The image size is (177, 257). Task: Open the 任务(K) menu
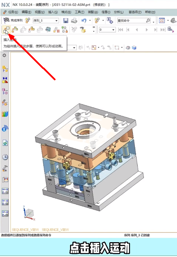13,12
